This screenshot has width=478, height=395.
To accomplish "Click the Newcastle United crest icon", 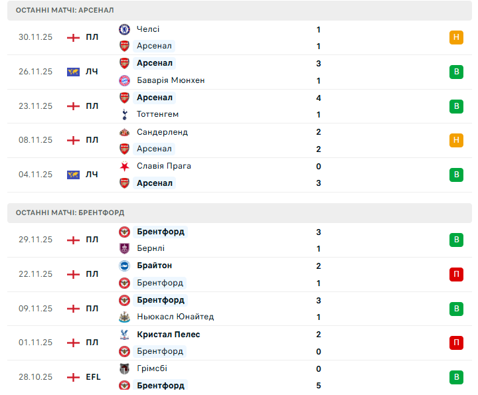I will (124, 317).
